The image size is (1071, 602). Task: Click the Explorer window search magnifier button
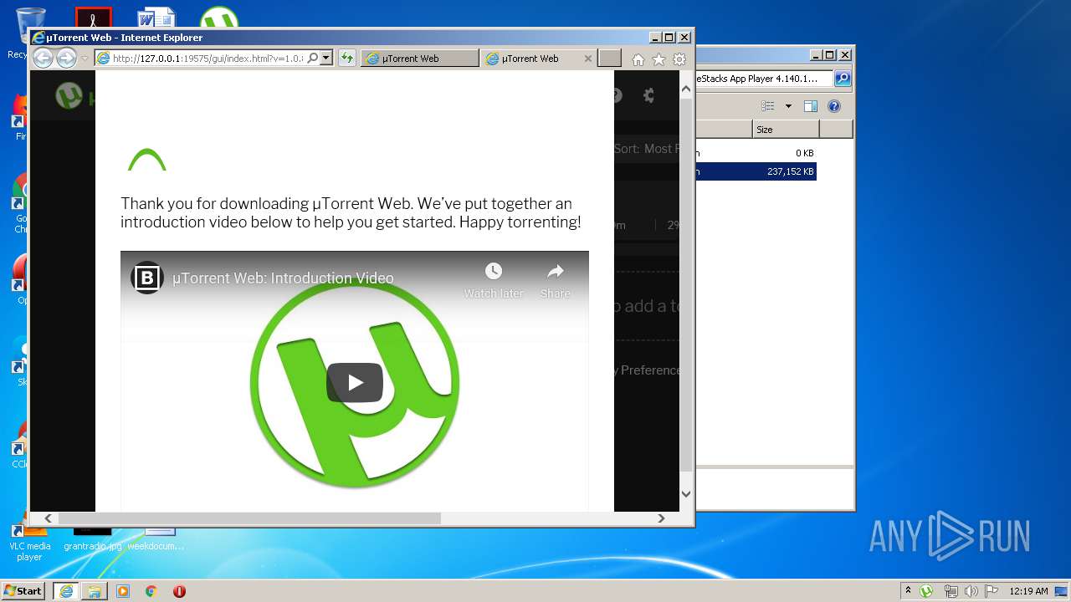click(x=843, y=79)
